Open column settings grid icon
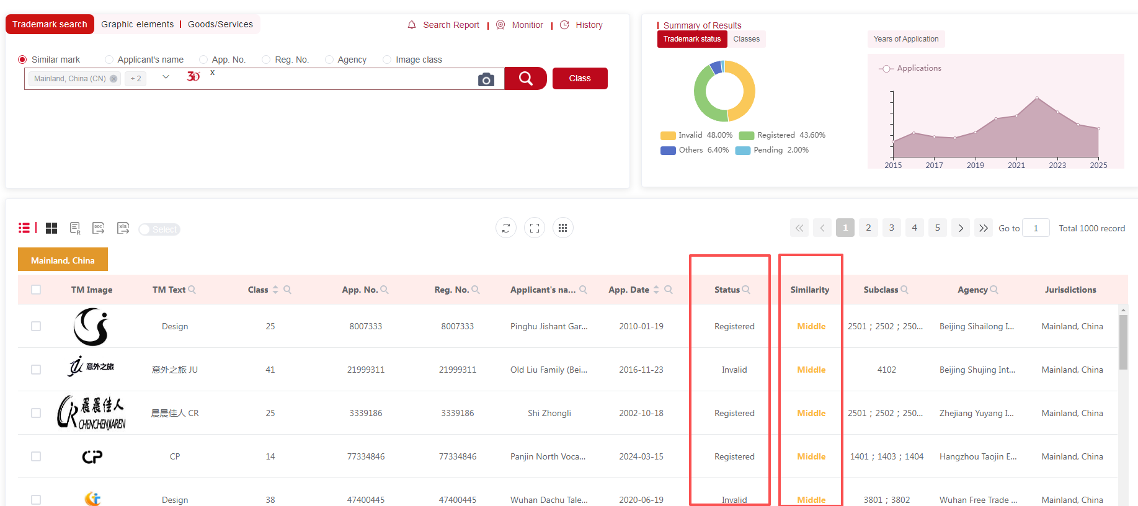 562,228
